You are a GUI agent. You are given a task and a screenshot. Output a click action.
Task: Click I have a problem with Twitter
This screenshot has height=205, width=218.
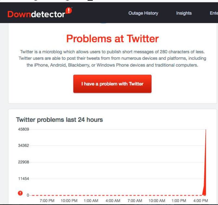(x=112, y=84)
